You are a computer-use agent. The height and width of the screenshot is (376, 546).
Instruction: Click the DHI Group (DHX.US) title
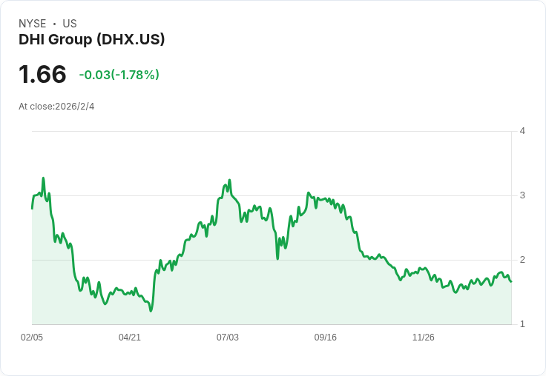91,39
